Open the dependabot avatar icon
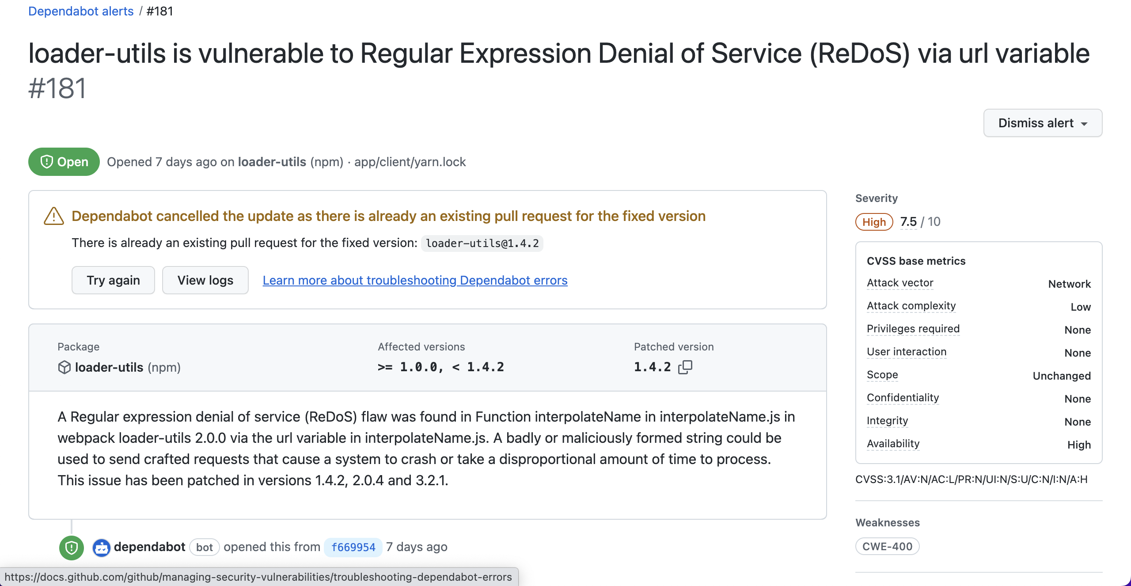 (x=101, y=547)
